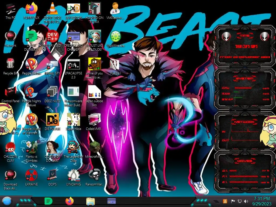This screenshot has height=207, width=276.
Task: Click the NETWORK widget header
Action: click(x=245, y=122)
